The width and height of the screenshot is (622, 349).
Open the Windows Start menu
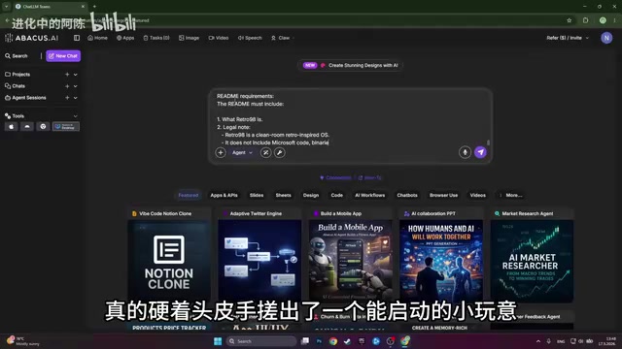point(218,341)
